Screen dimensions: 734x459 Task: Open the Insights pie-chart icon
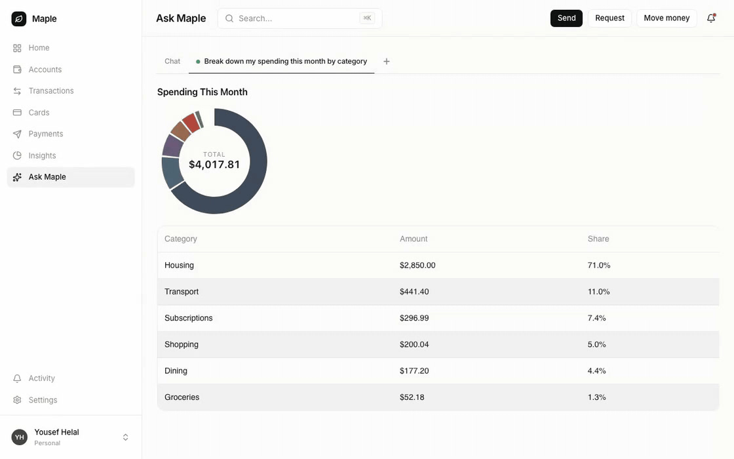coord(17,155)
